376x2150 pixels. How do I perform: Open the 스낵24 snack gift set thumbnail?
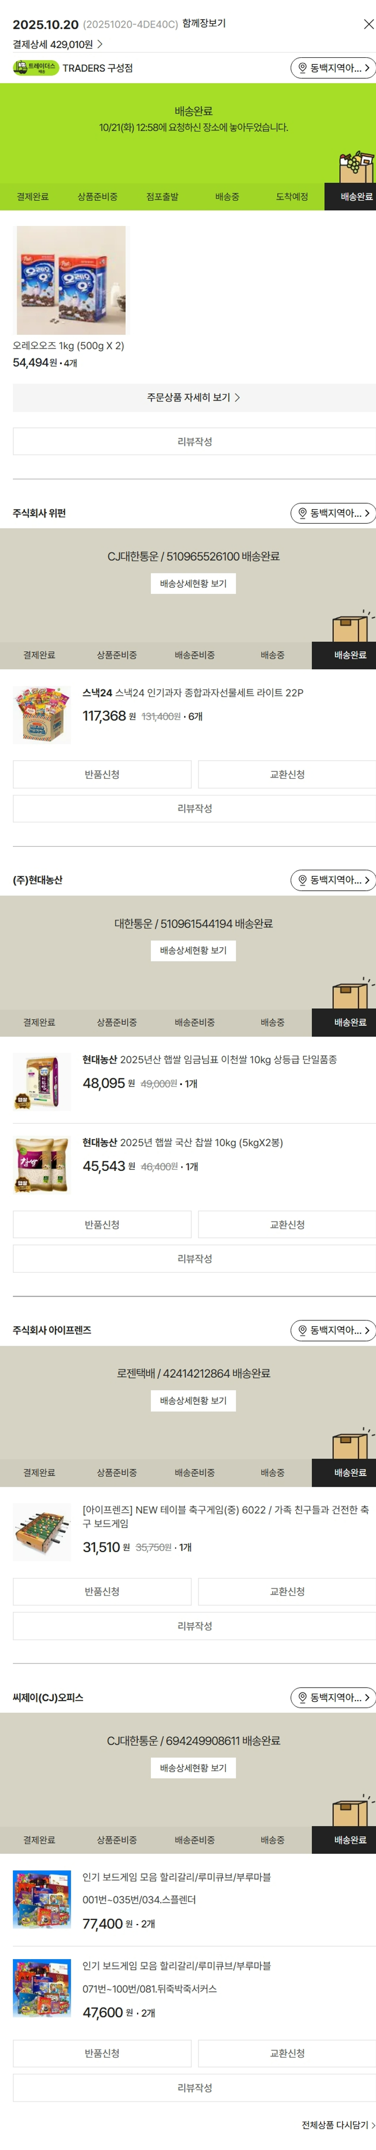(x=42, y=715)
